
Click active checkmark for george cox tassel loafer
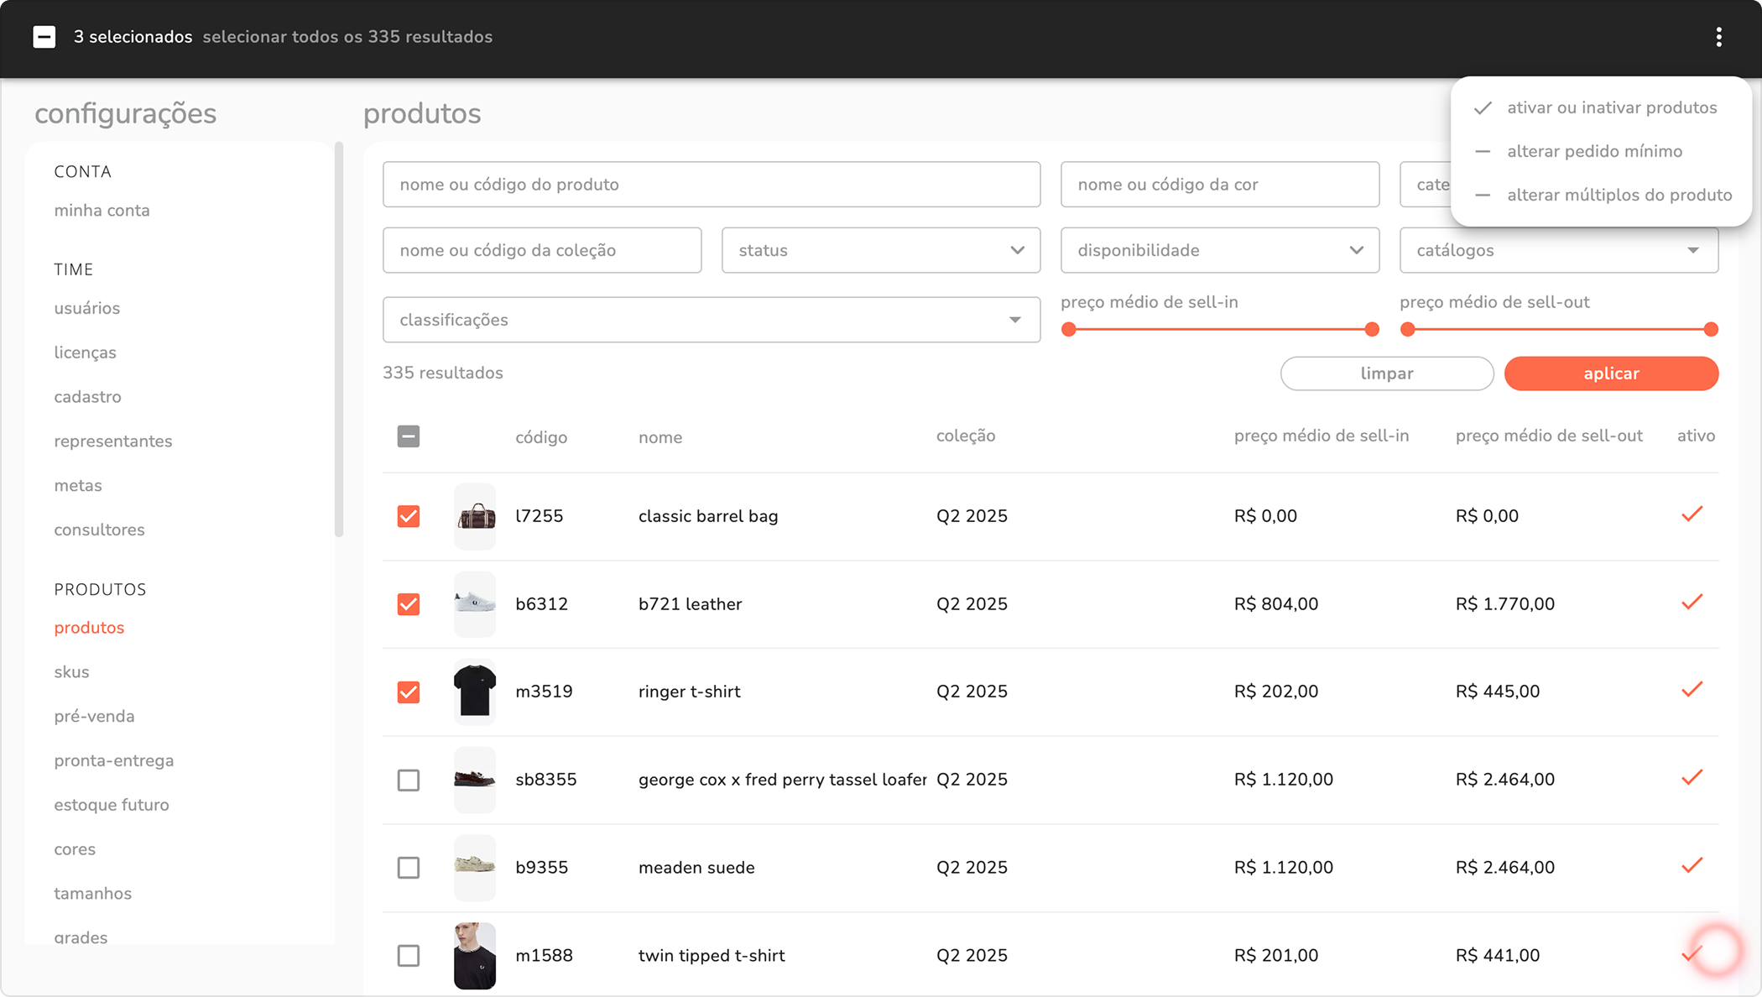[x=1692, y=778]
